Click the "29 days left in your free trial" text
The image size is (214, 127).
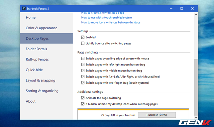pos(118,115)
